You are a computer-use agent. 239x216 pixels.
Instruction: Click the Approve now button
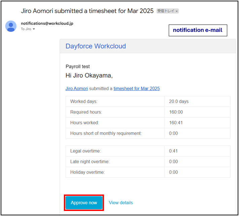pyautogui.click(x=84, y=203)
